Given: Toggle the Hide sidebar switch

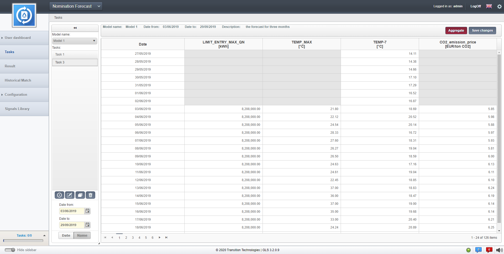Looking at the screenshot, I should point(10,250).
